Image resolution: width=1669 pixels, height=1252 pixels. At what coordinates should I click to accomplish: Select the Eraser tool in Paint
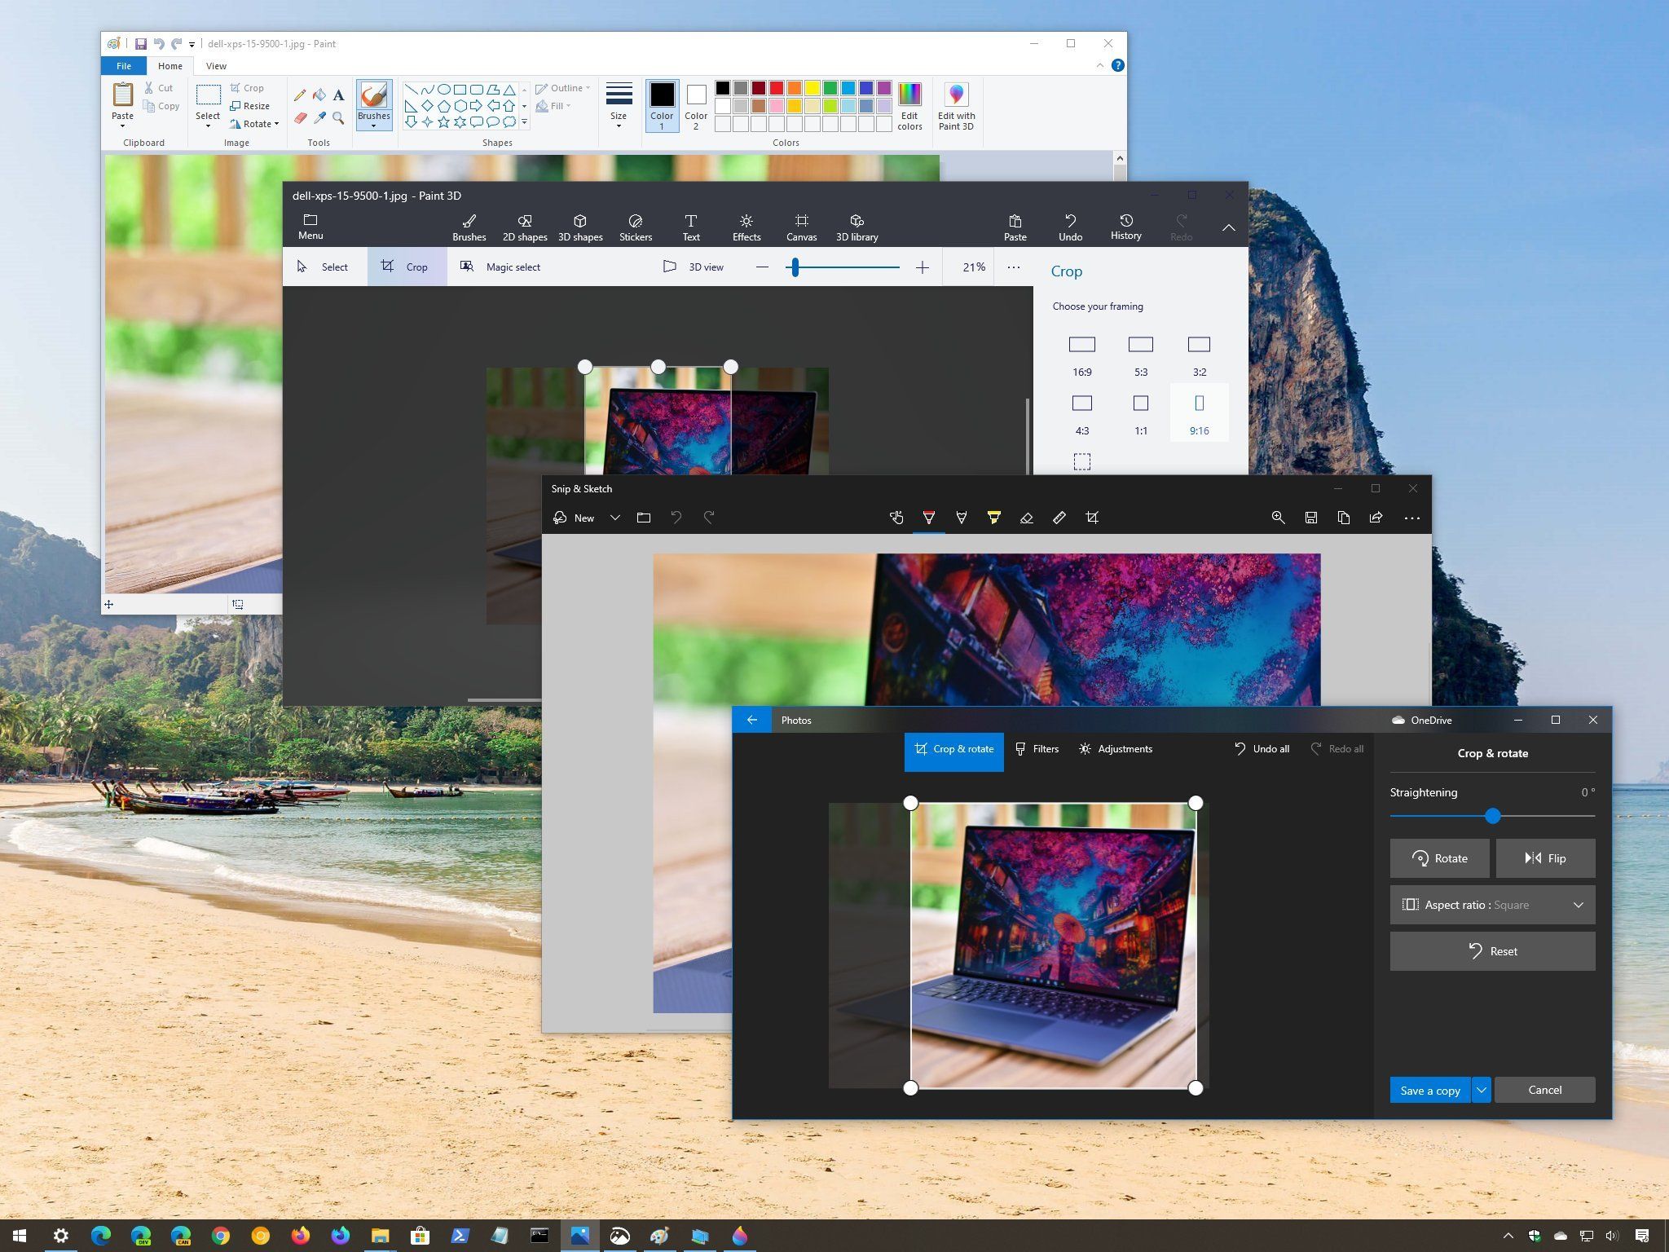(x=300, y=118)
